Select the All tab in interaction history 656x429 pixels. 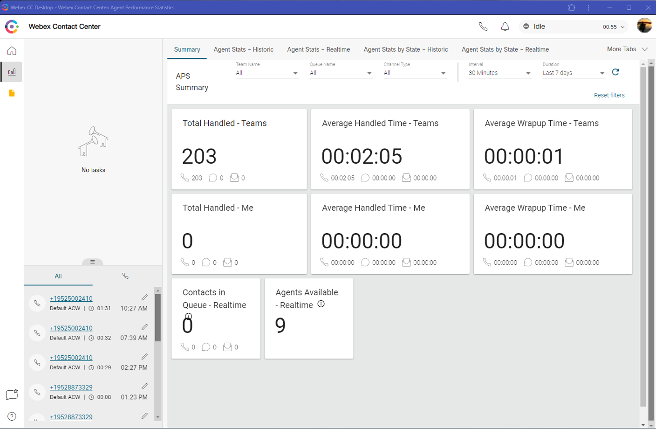click(58, 276)
